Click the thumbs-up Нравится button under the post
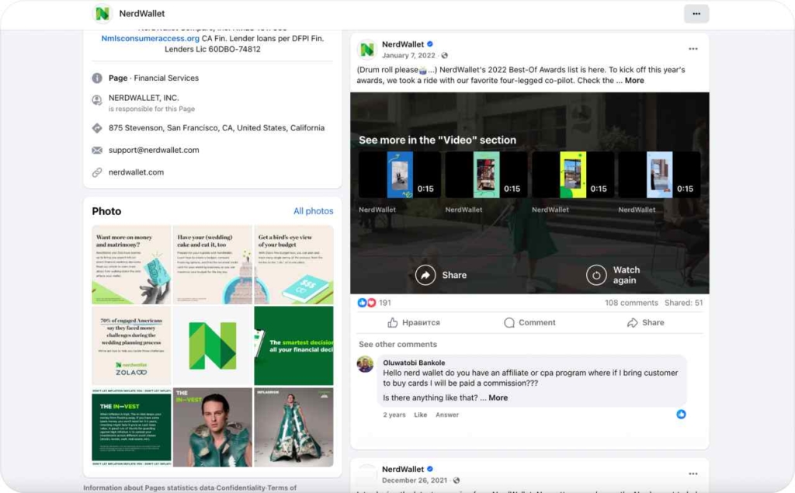795x493 pixels. click(414, 322)
